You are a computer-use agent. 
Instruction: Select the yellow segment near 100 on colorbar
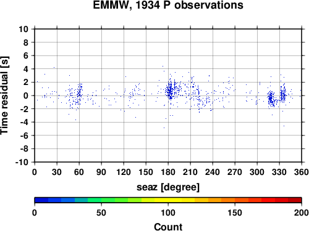(175, 200)
